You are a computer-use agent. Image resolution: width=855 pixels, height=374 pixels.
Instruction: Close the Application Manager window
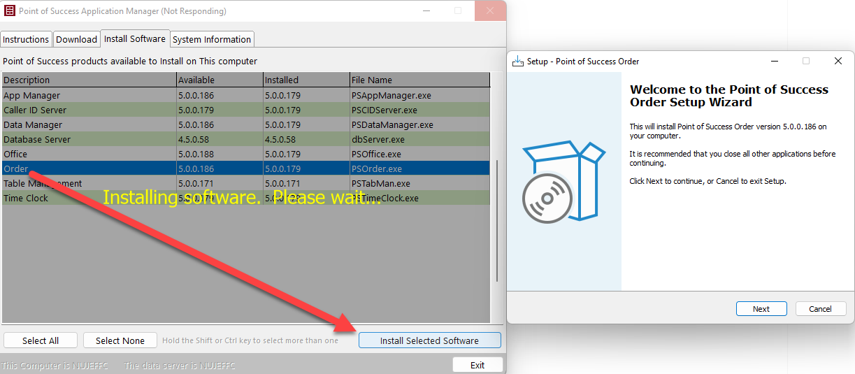490,10
